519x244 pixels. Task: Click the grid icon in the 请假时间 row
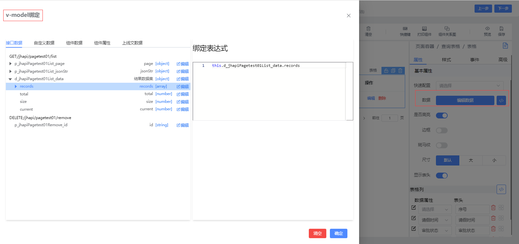click(501, 218)
